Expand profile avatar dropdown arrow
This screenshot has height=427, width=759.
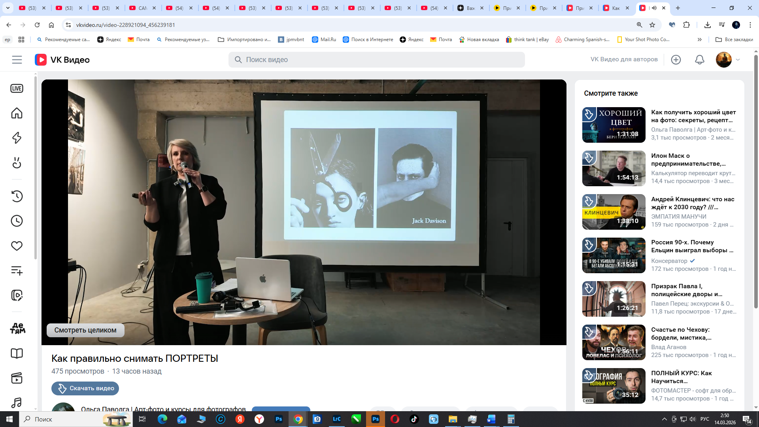(x=738, y=60)
